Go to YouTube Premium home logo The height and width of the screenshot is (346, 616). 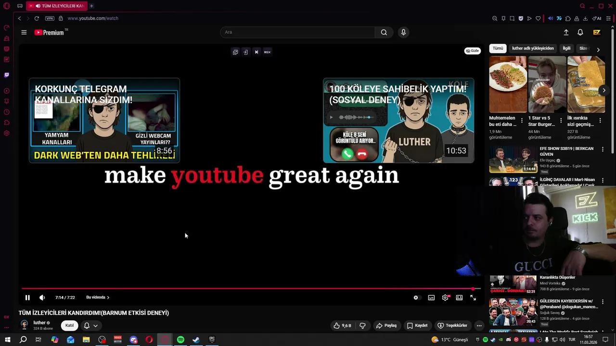click(49, 32)
